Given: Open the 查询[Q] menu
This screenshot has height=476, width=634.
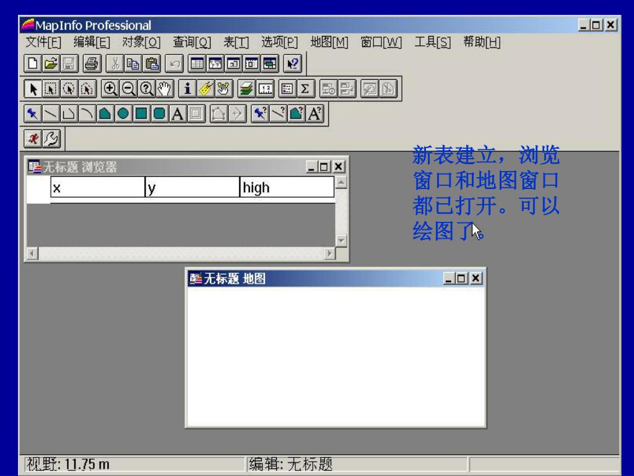Looking at the screenshot, I should [192, 42].
